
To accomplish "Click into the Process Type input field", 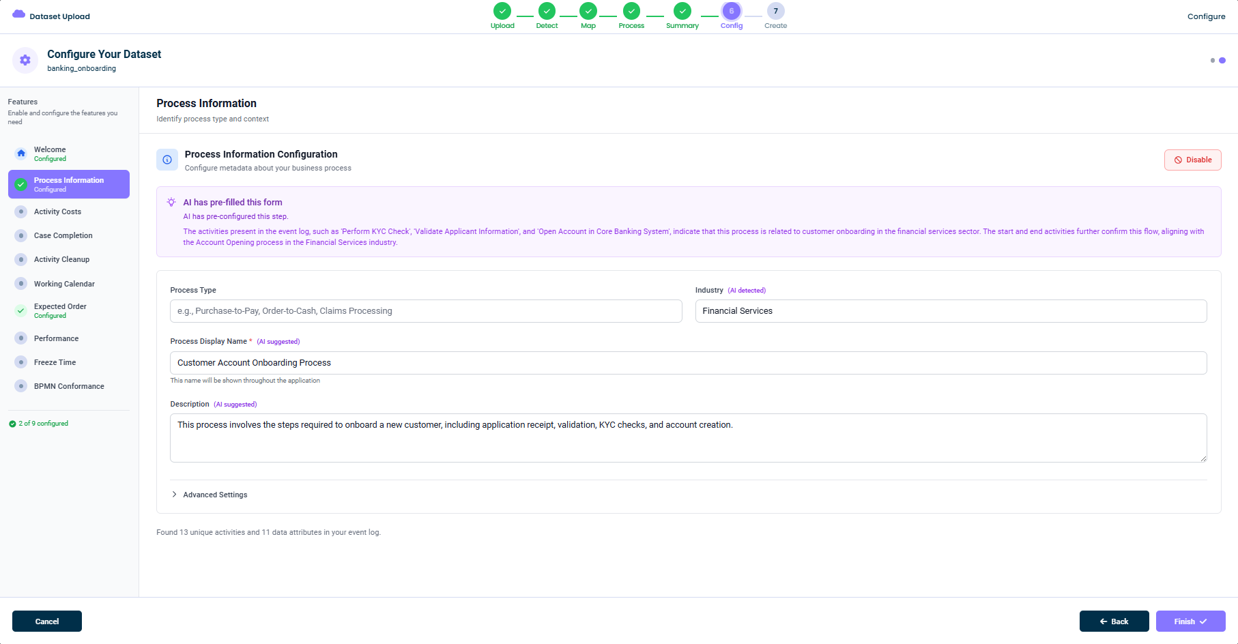I will pos(426,311).
